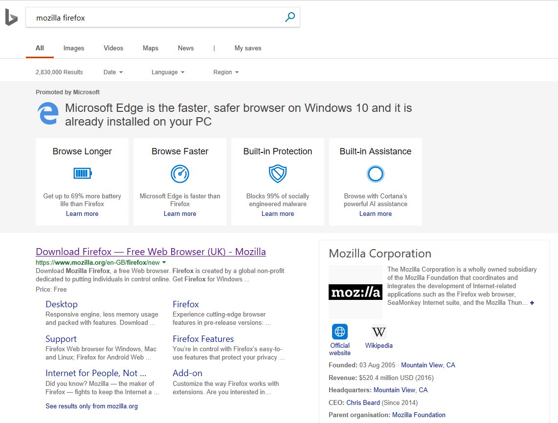Click the Bing logo icon
Screen dimensions: 558x423
(11, 18)
